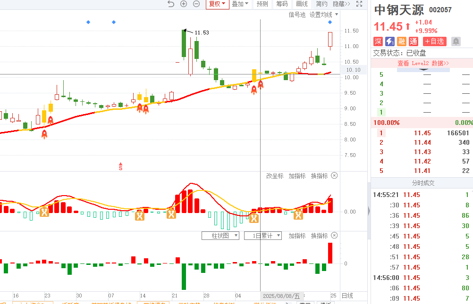The width and height of the screenshot is (473, 304).
Task: Click the red S marker below candles
Action: [x=121, y=166]
